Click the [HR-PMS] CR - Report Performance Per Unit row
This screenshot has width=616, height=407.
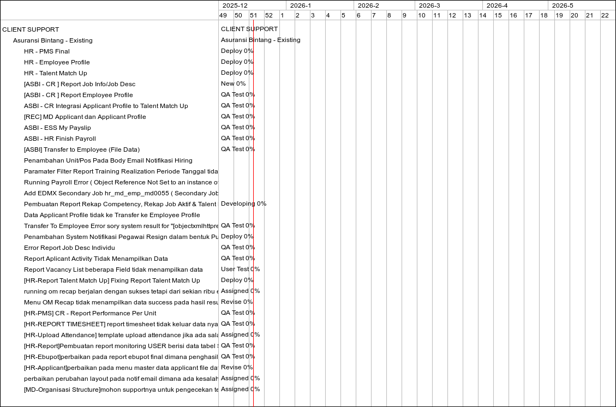point(90,313)
